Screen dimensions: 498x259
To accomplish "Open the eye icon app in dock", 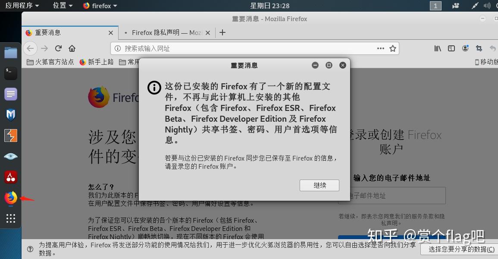I will (11, 156).
